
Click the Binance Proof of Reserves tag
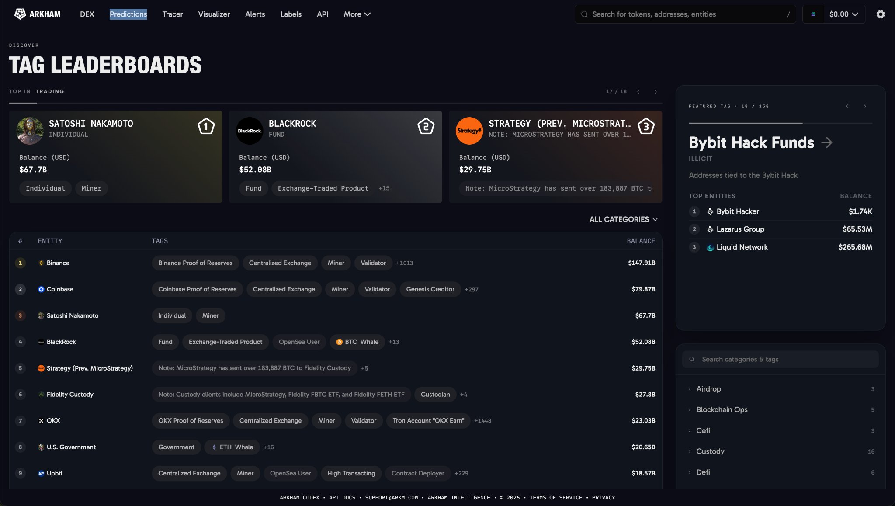(x=195, y=263)
